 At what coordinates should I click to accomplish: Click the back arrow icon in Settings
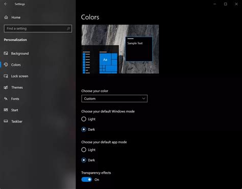click(x=6, y=4)
